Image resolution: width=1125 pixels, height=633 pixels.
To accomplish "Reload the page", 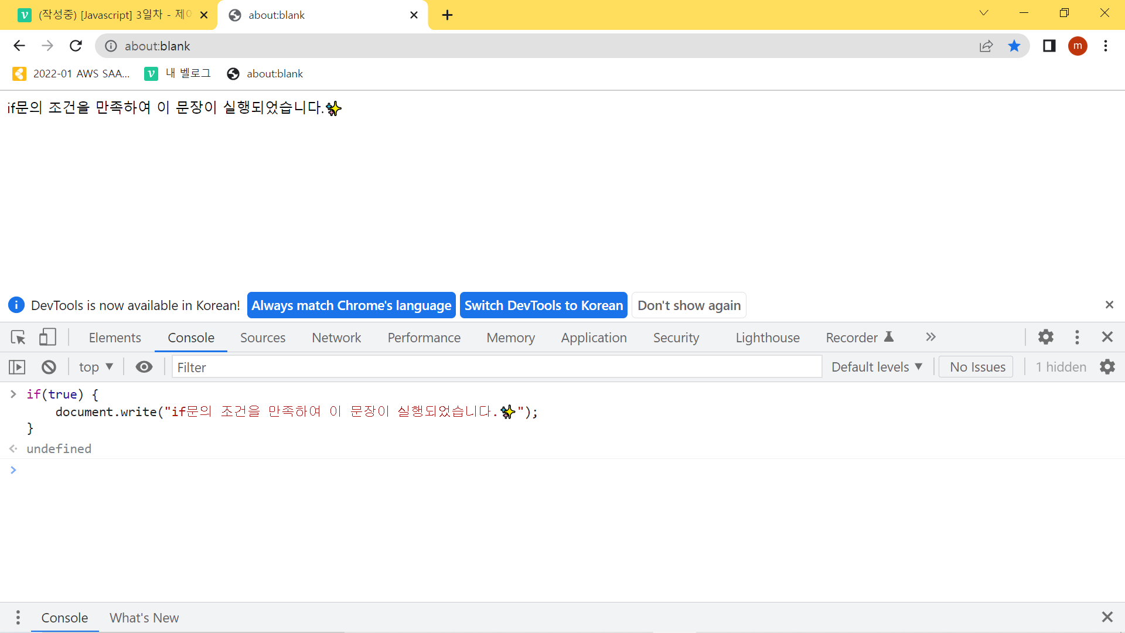I will tap(76, 46).
